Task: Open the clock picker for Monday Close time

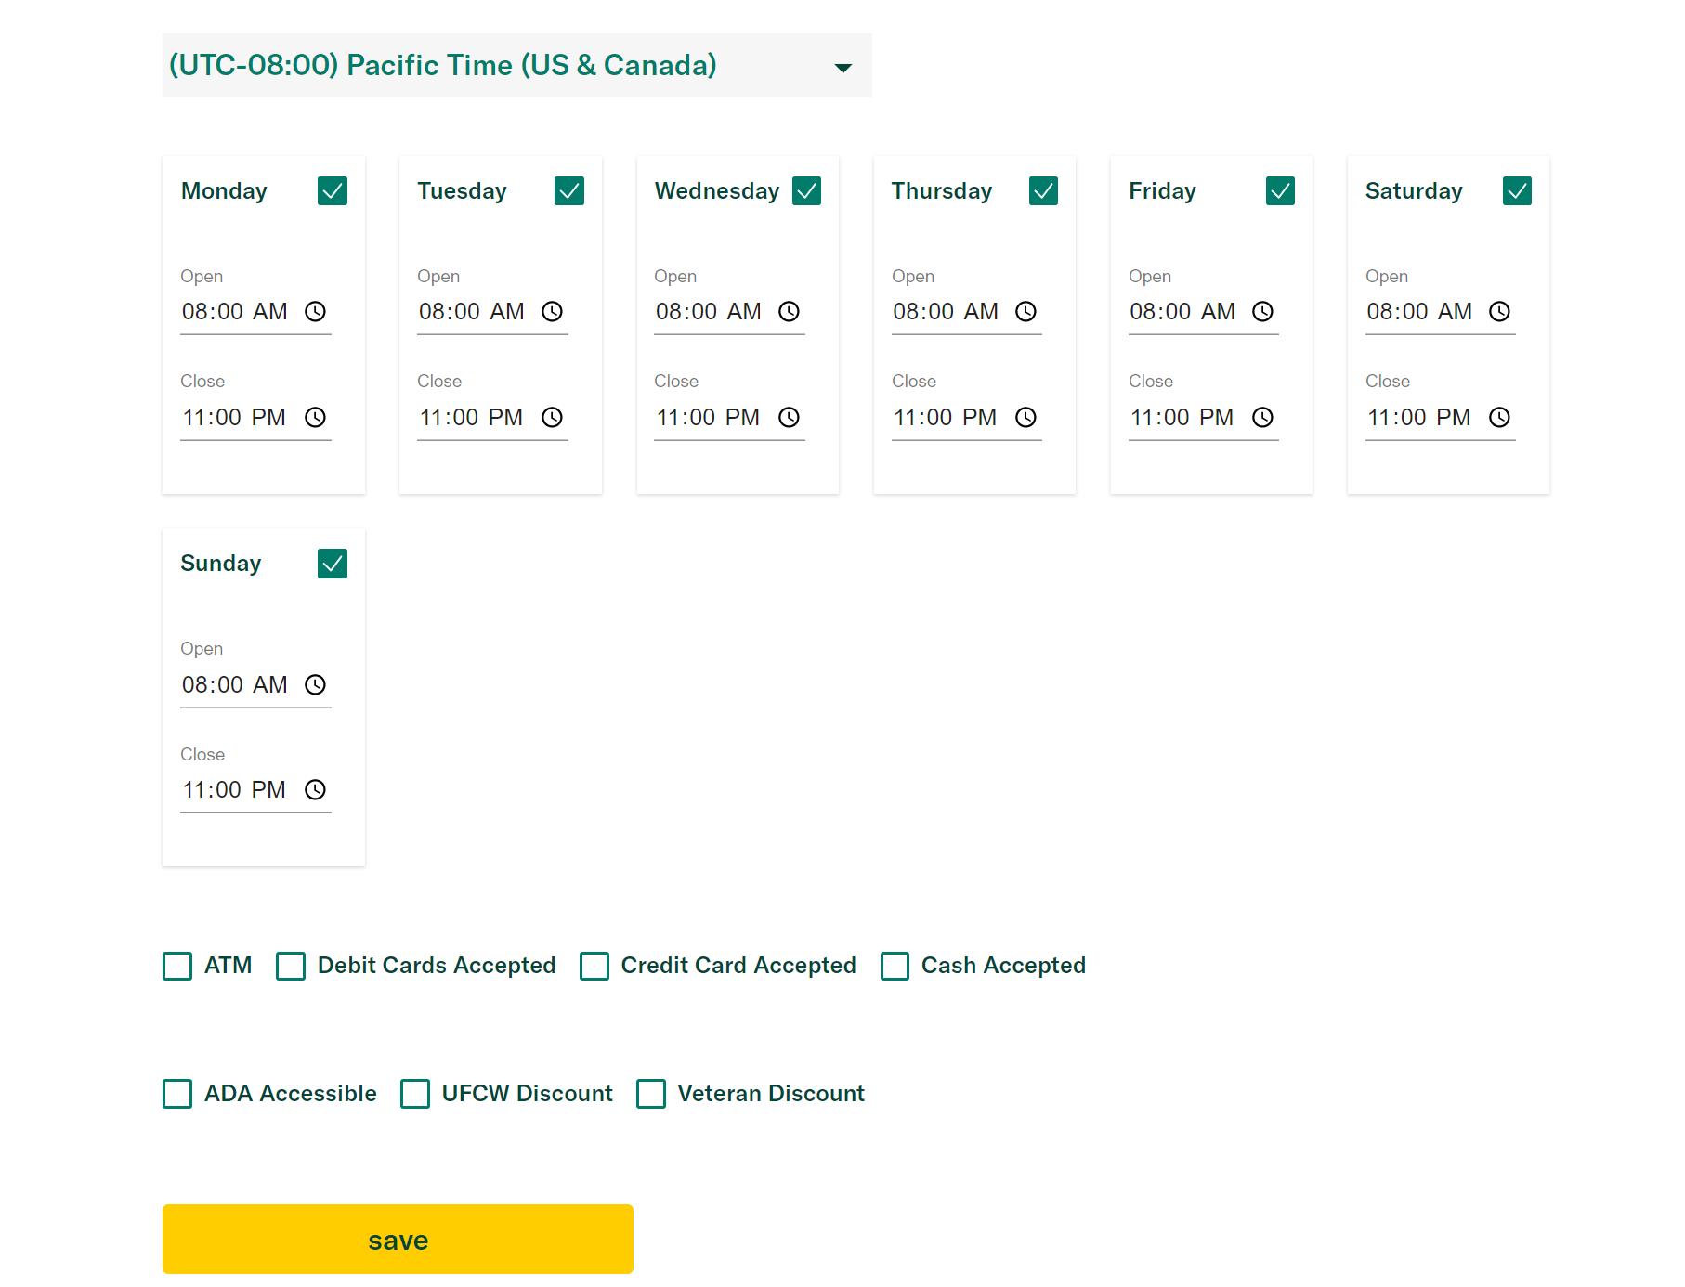Action: [x=316, y=417]
